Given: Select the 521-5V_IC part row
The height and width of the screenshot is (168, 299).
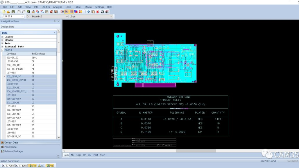Looking at the screenshot, I should pos(31,57).
